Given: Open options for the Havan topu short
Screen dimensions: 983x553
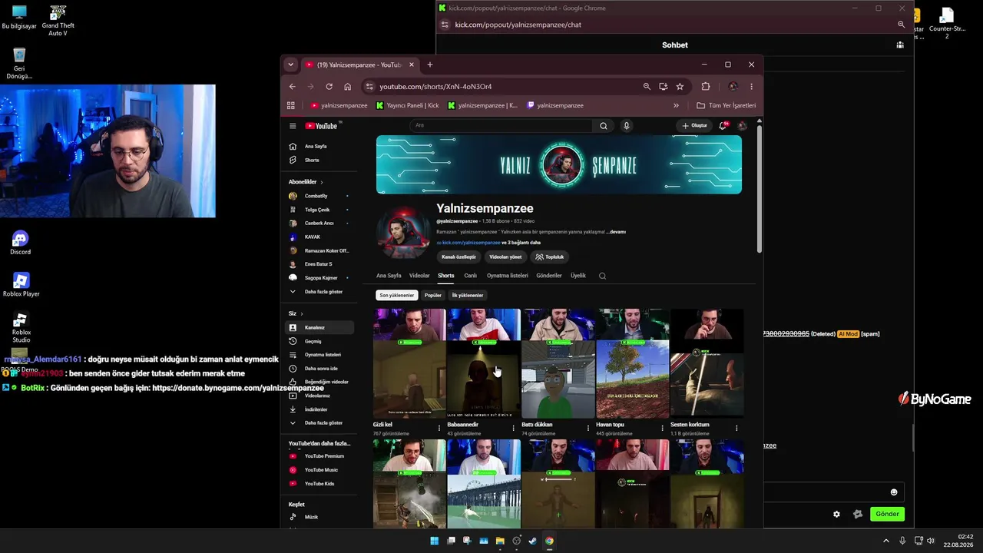Looking at the screenshot, I should click(662, 428).
